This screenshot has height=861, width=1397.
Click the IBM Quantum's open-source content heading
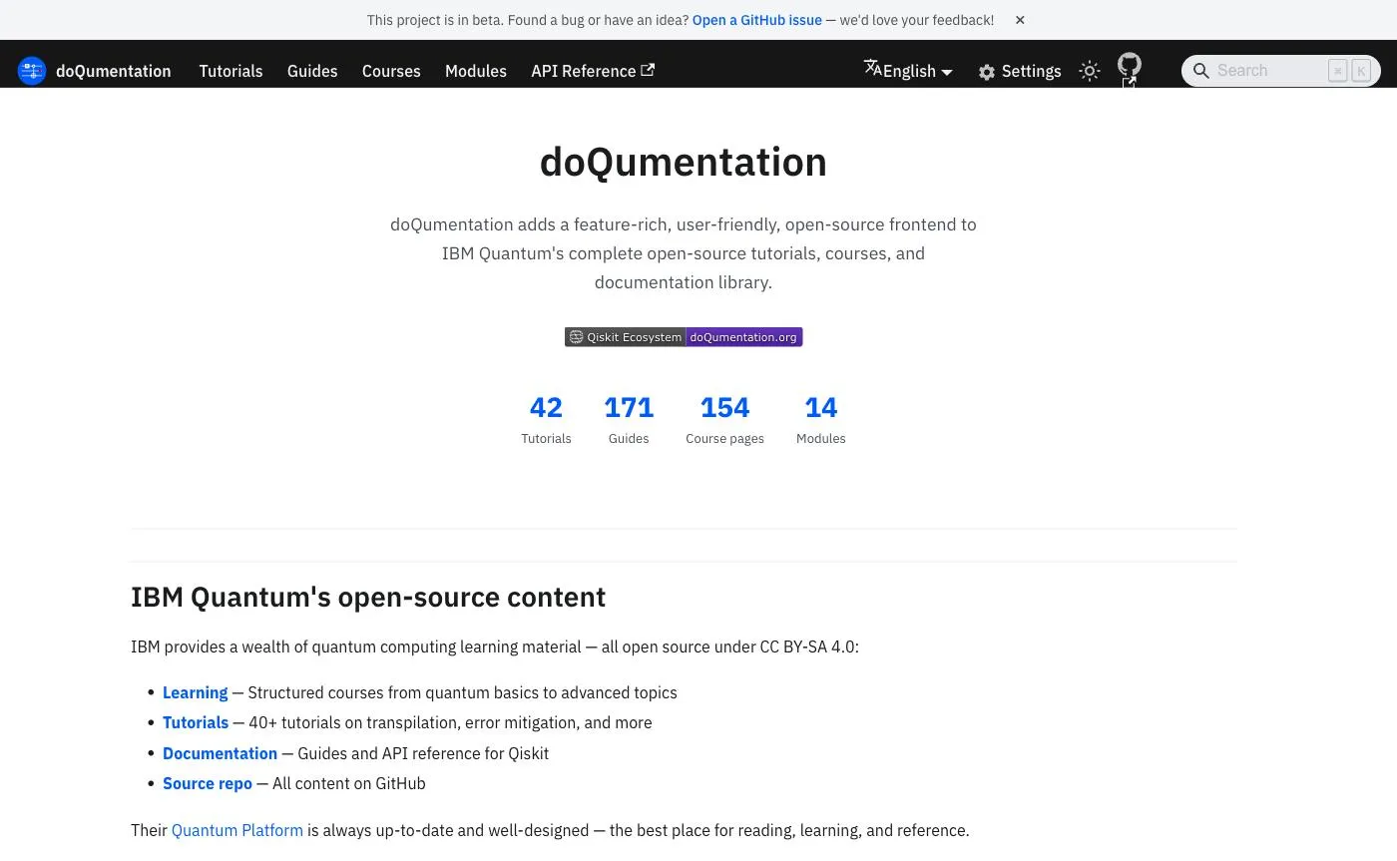click(x=368, y=597)
